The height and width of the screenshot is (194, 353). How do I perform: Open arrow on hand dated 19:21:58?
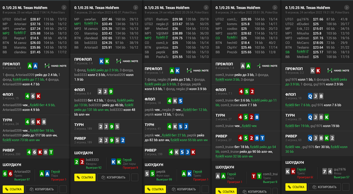(x=346, y=8)
